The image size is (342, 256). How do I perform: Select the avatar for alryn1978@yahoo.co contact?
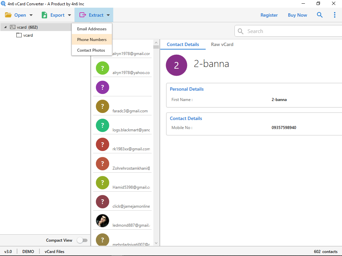[103, 68]
